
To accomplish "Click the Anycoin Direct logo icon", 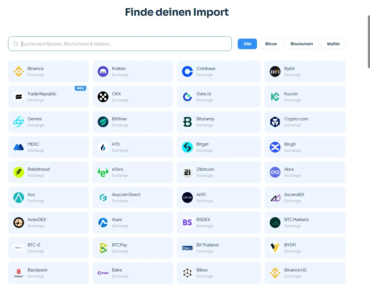I will [103, 198].
